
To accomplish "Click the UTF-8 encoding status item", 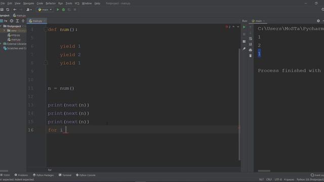I will click(278, 179).
